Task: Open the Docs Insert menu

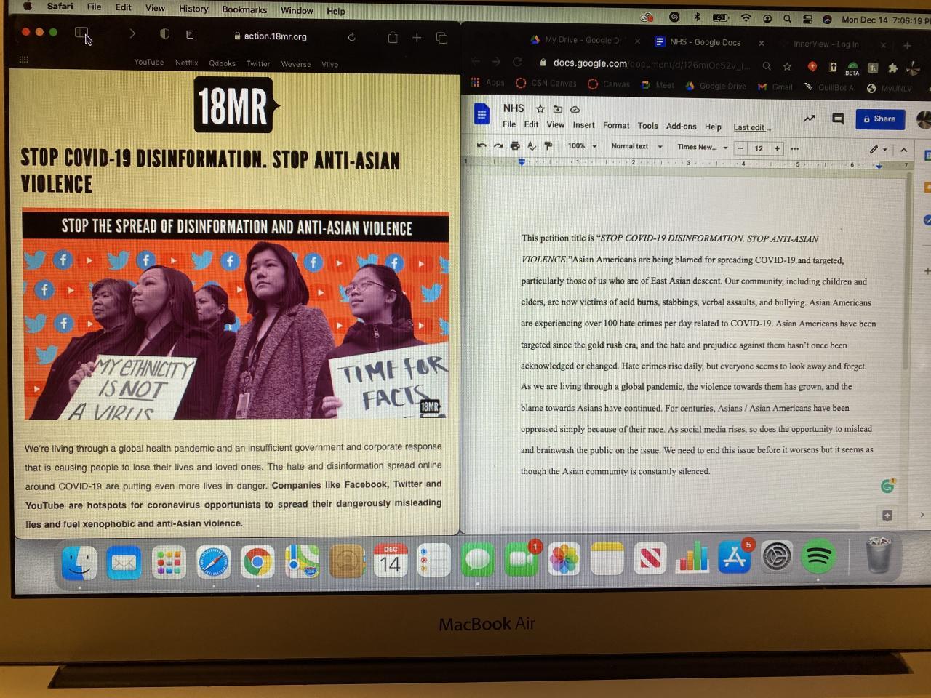Action: pyautogui.click(x=583, y=125)
